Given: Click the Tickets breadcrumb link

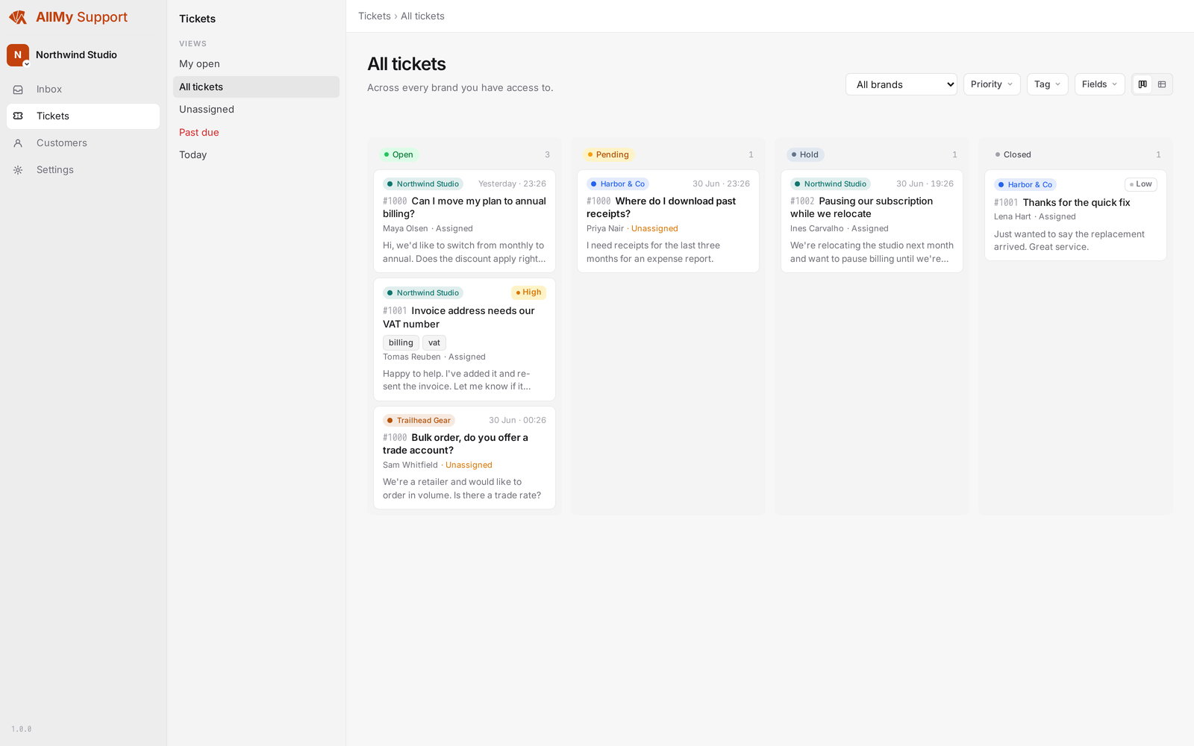Looking at the screenshot, I should click(374, 16).
